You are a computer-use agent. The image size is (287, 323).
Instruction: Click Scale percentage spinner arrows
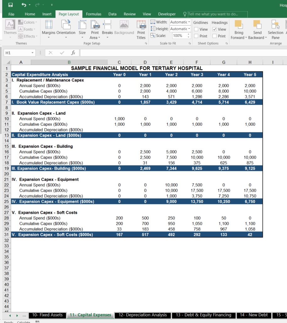(x=188, y=36)
